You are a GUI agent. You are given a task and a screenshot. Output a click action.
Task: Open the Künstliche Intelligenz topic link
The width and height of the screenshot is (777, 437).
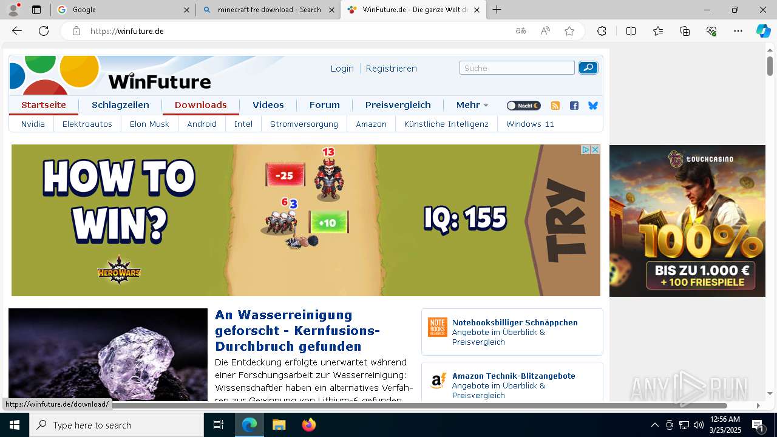[x=446, y=124]
